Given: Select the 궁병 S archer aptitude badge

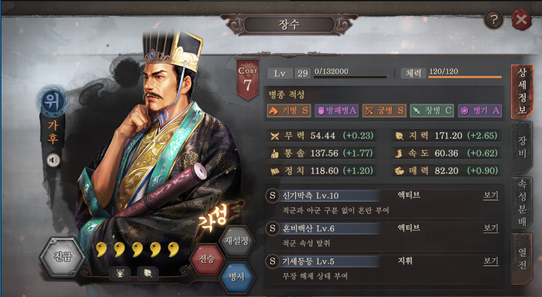Looking at the screenshot, I should click(384, 111).
